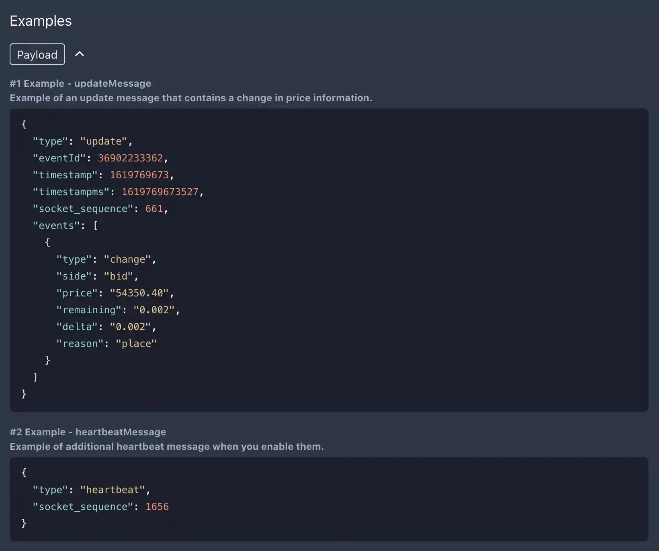Click the timestamp value 1619769673
659x551 pixels.
(139, 175)
